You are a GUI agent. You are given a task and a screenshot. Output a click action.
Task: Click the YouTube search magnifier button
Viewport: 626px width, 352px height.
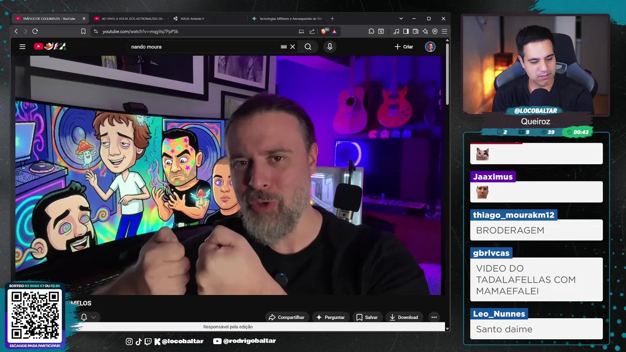pos(308,47)
